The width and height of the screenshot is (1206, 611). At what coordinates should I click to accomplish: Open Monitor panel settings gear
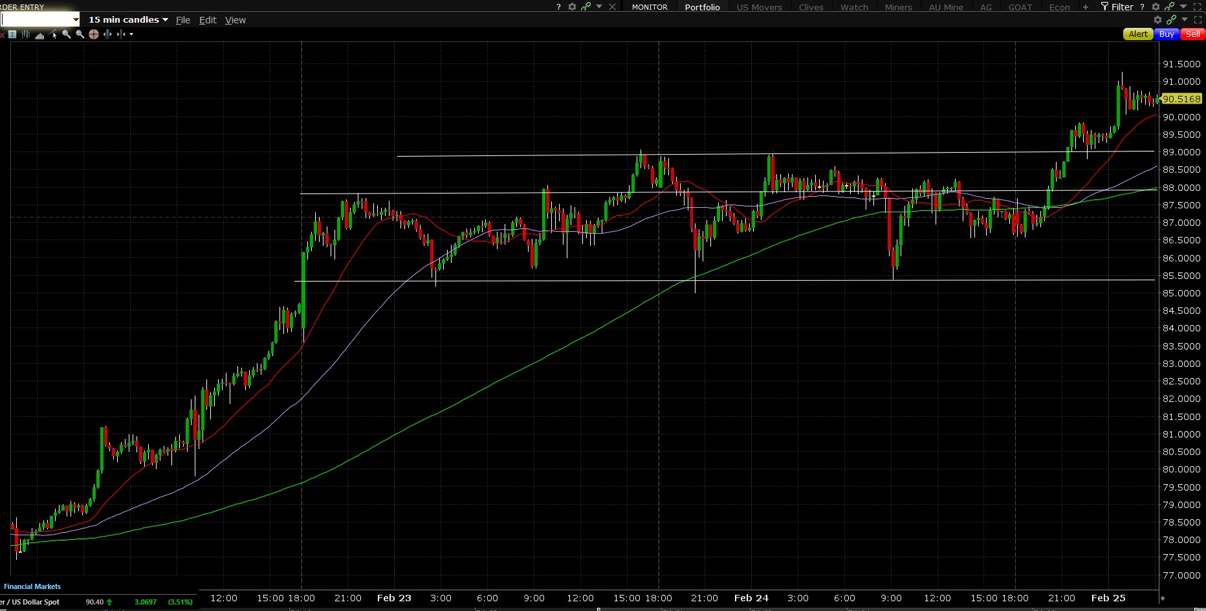click(x=1156, y=7)
